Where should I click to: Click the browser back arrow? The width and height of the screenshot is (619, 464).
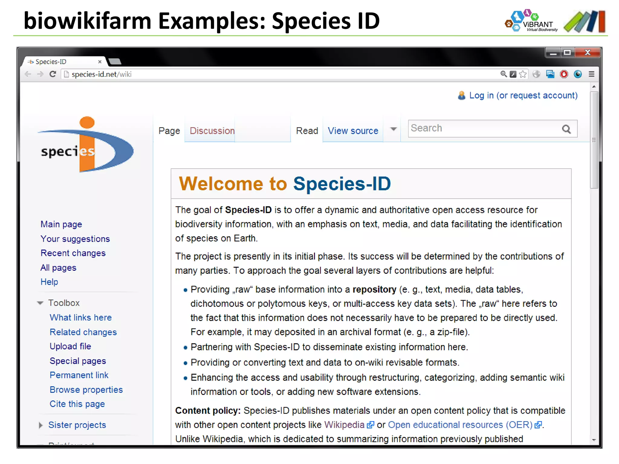pos(28,74)
